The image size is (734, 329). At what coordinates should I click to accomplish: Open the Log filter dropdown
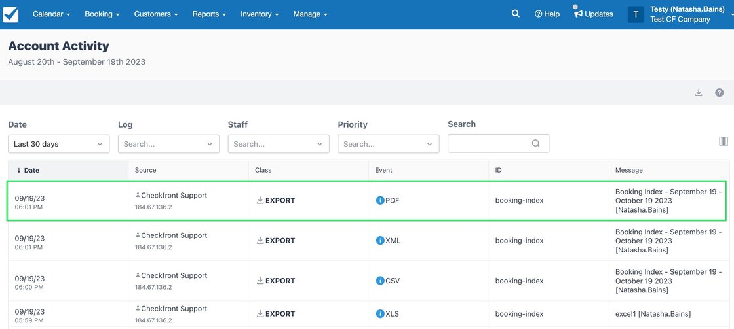click(168, 144)
